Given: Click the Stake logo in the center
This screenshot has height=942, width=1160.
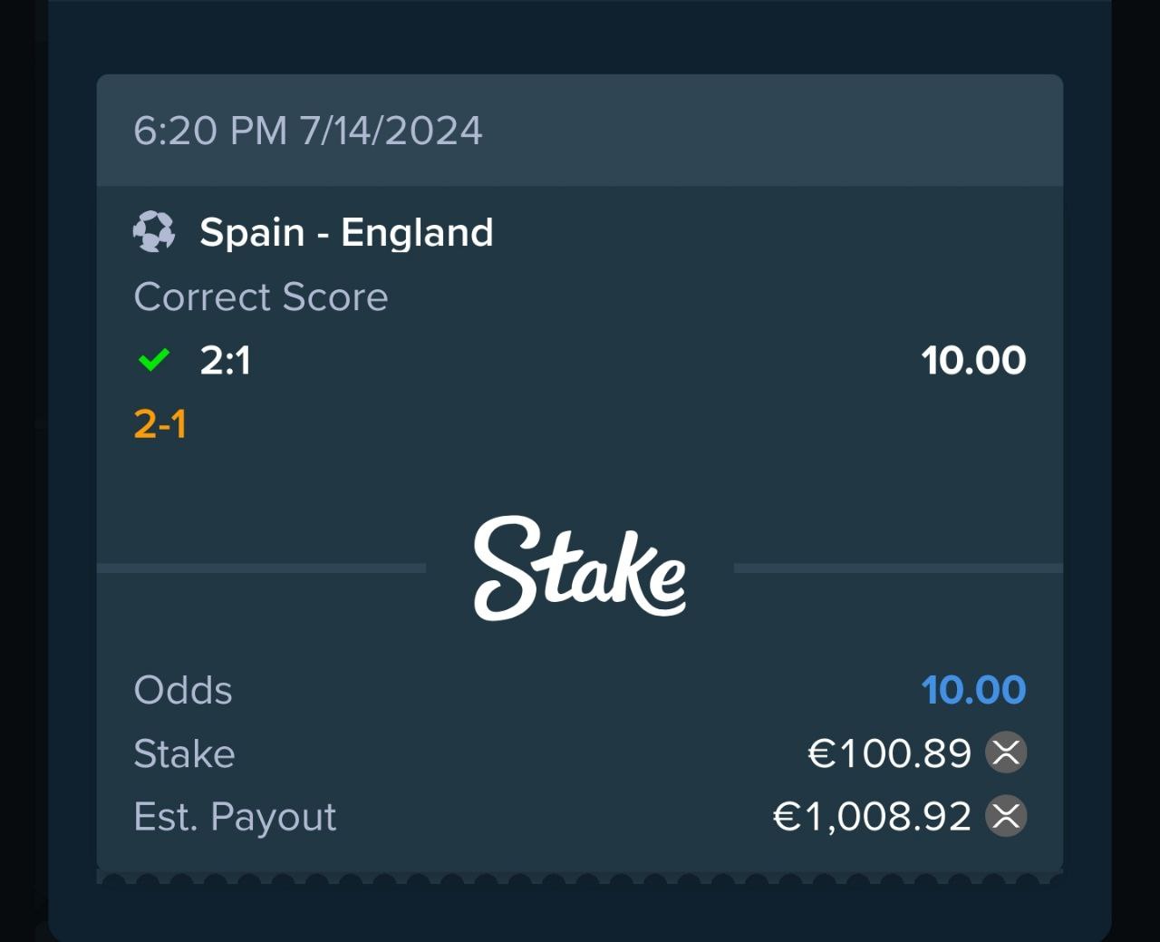Looking at the screenshot, I should [x=580, y=568].
